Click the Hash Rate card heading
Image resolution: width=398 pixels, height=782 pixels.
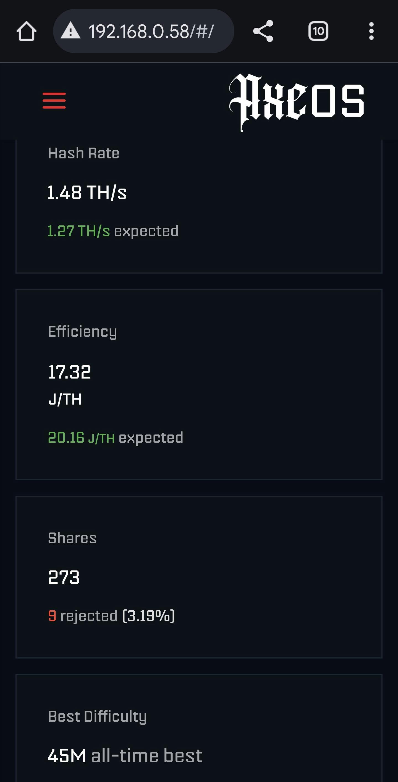[x=83, y=153]
